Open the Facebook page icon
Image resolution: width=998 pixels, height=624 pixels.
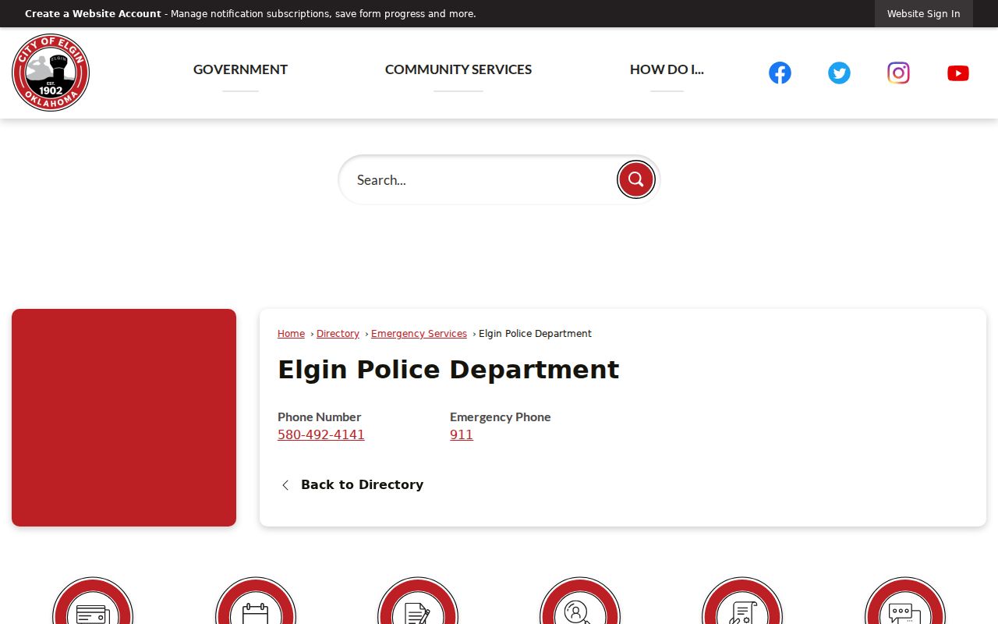pos(780,73)
